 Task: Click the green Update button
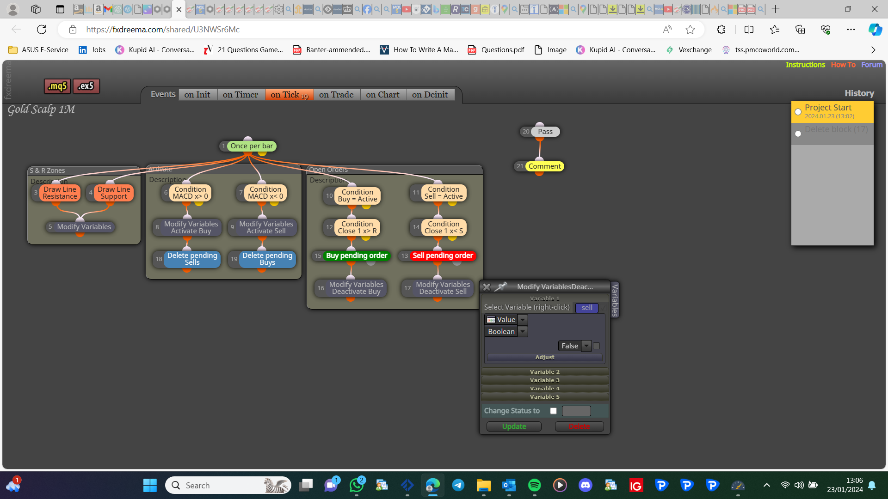click(x=514, y=426)
